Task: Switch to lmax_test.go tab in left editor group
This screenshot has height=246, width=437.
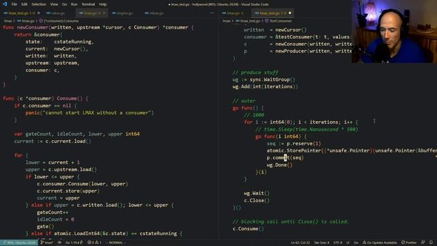Action: pyautogui.click(x=21, y=13)
